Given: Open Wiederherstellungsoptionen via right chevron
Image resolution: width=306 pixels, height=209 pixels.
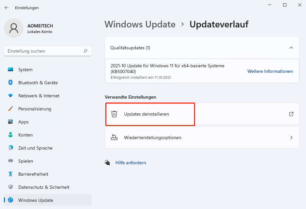Looking at the screenshot, I should (291, 137).
